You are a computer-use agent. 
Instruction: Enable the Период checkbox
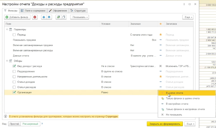(x=14, y=35)
